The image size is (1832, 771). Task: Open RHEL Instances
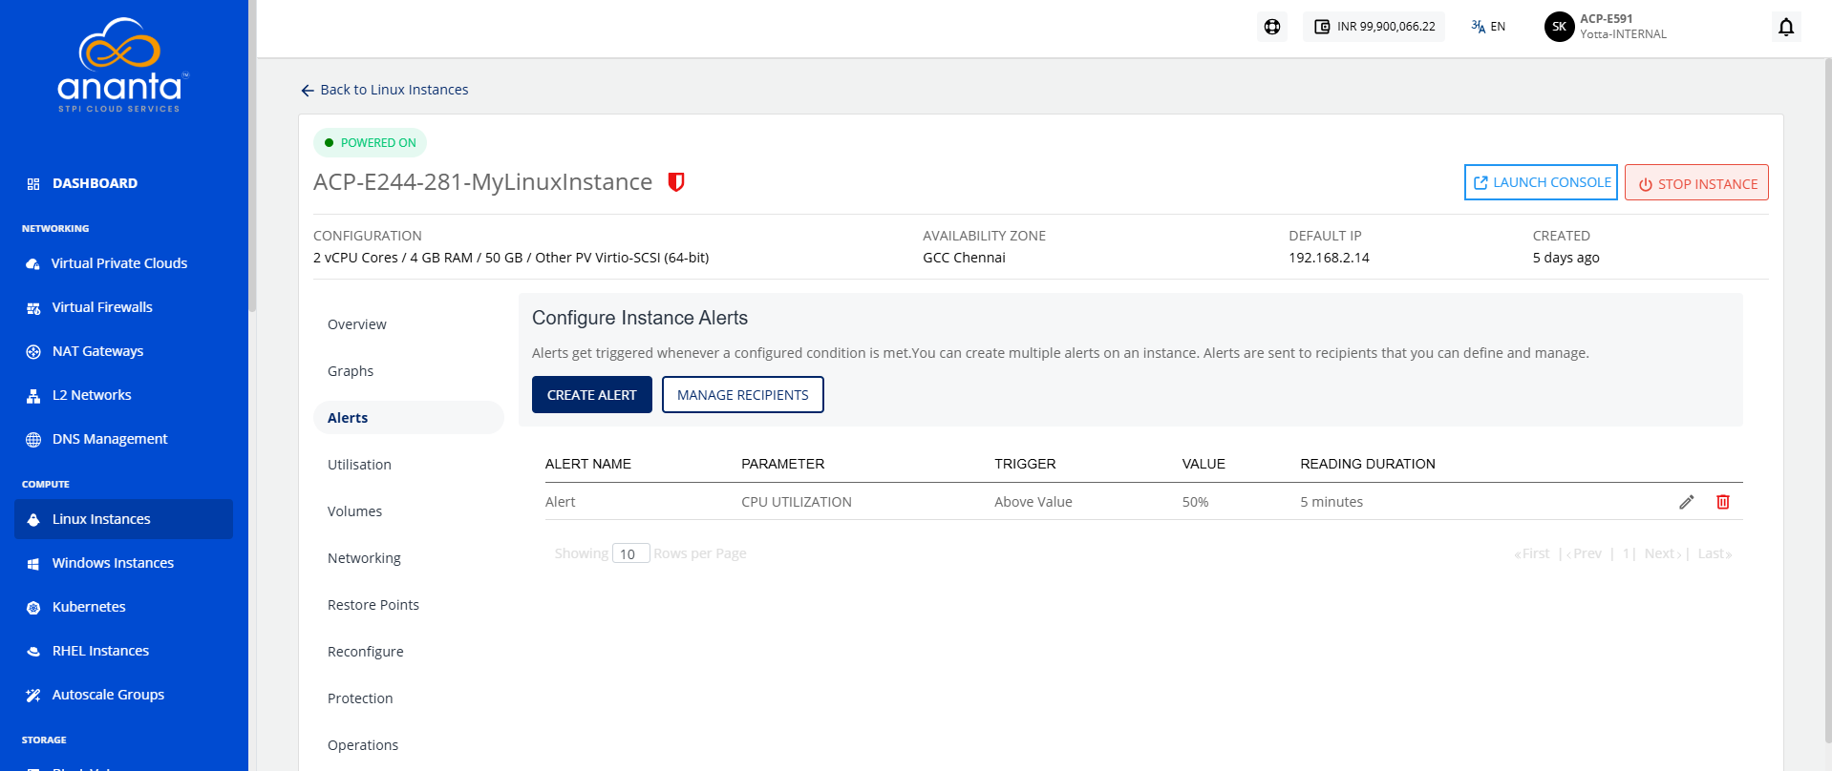100,651
